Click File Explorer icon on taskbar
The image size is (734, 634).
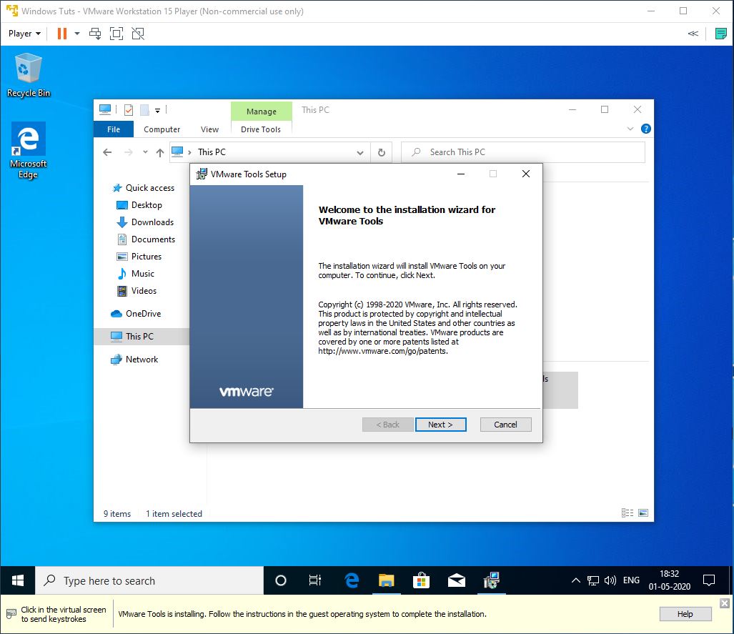(386, 580)
